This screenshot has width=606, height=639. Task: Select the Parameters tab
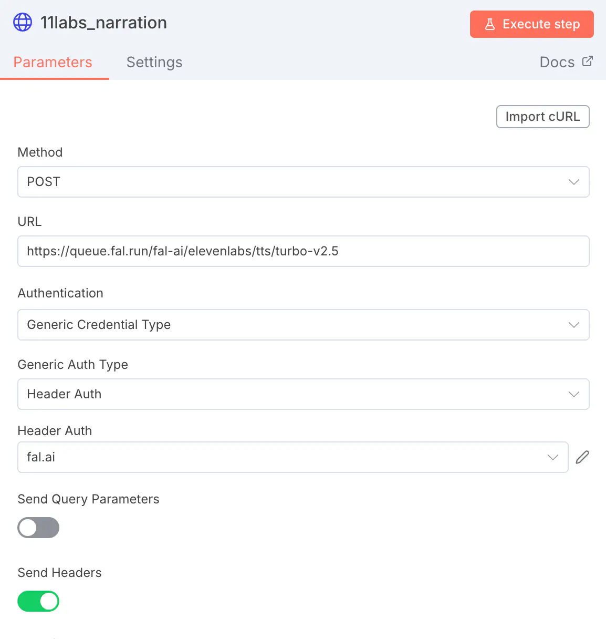tap(53, 62)
